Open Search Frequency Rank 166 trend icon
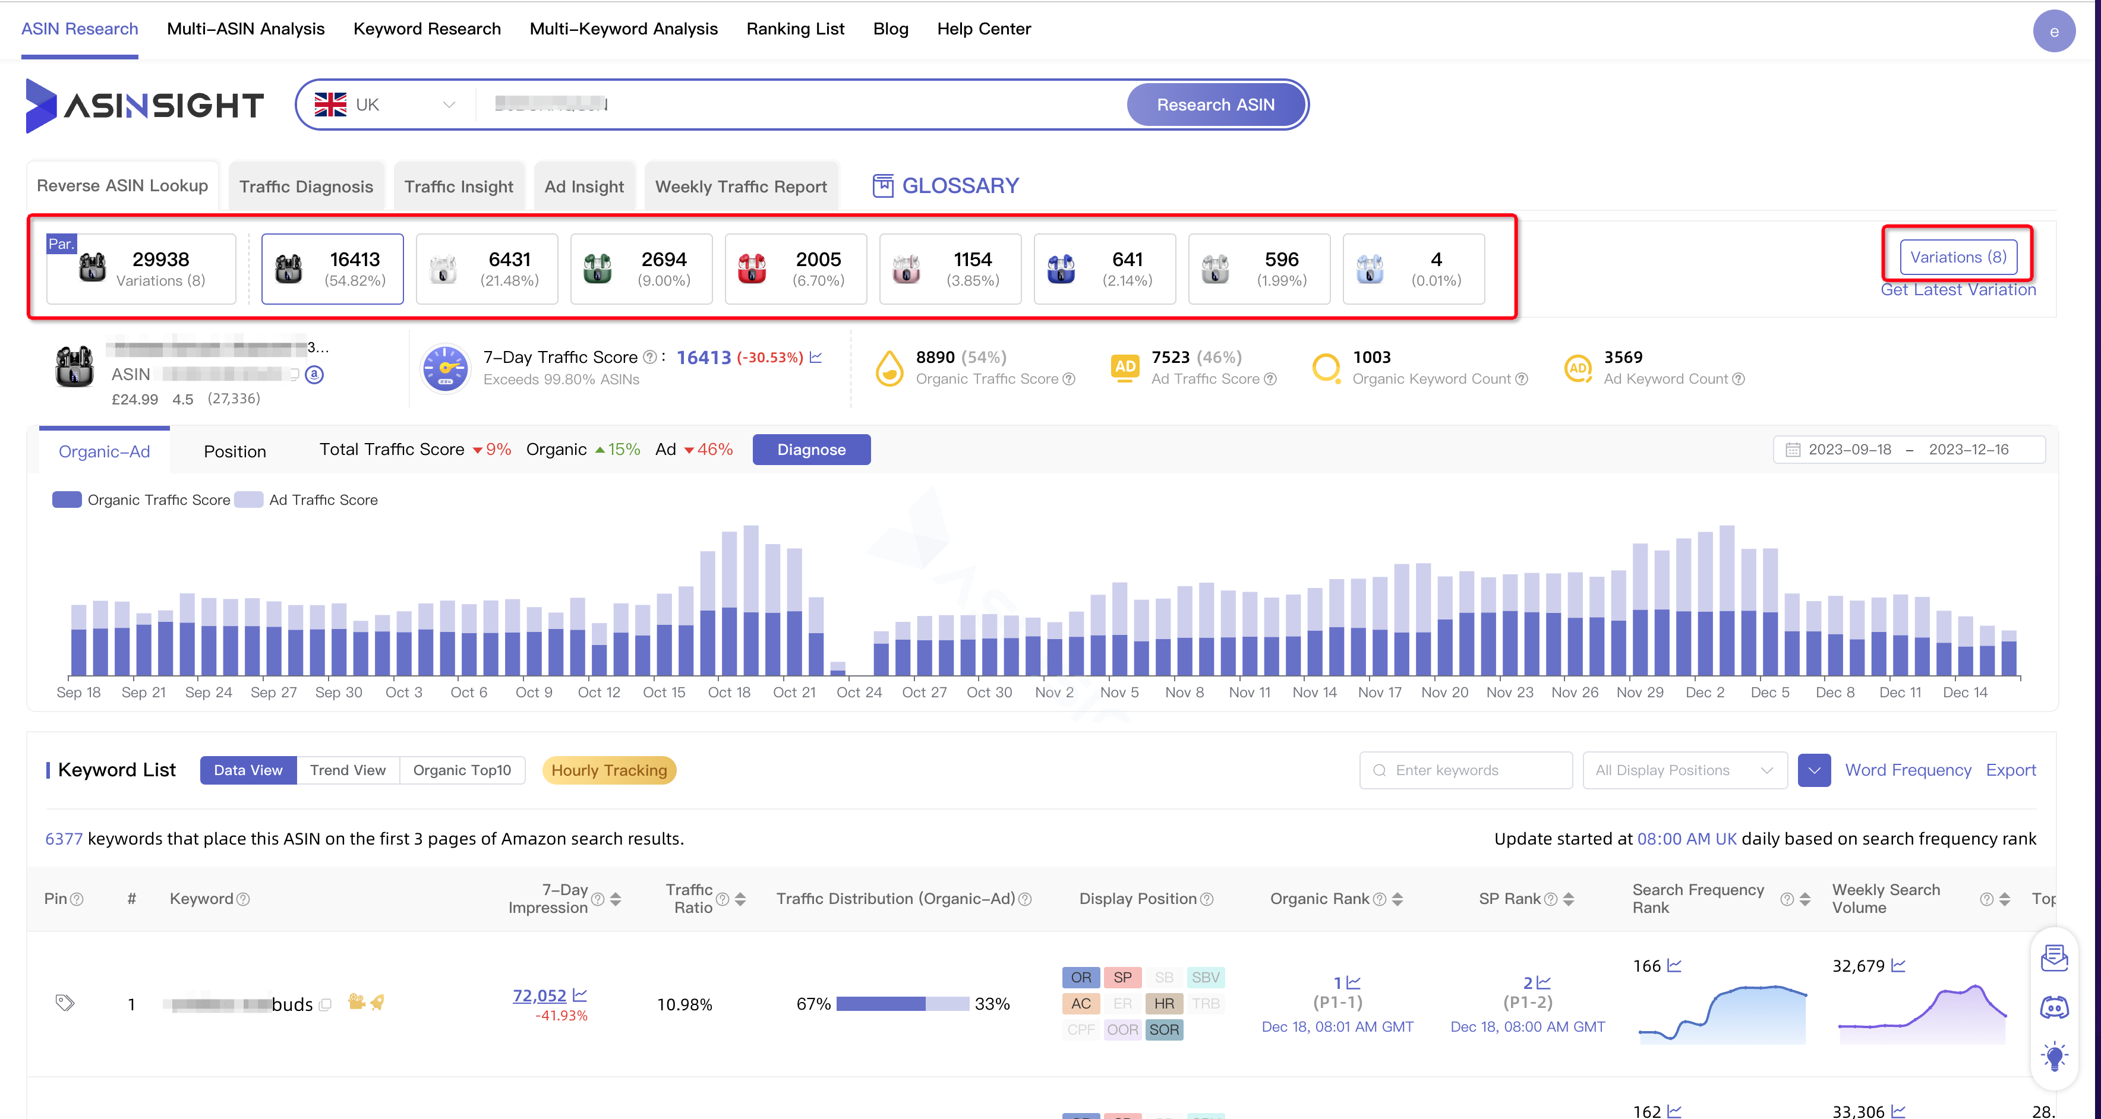The width and height of the screenshot is (2101, 1119). point(1674,965)
